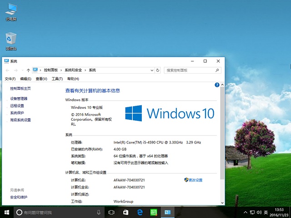Click the vertical scrollbar down arrow

point(222,203)
